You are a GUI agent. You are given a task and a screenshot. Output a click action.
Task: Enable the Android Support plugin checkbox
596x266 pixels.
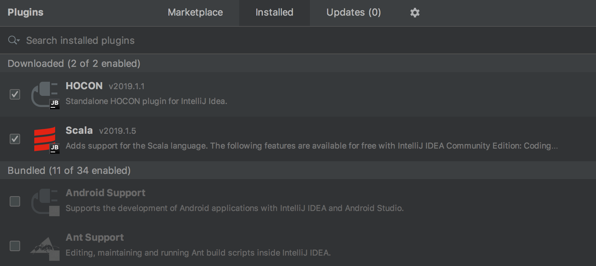(15, 201)
